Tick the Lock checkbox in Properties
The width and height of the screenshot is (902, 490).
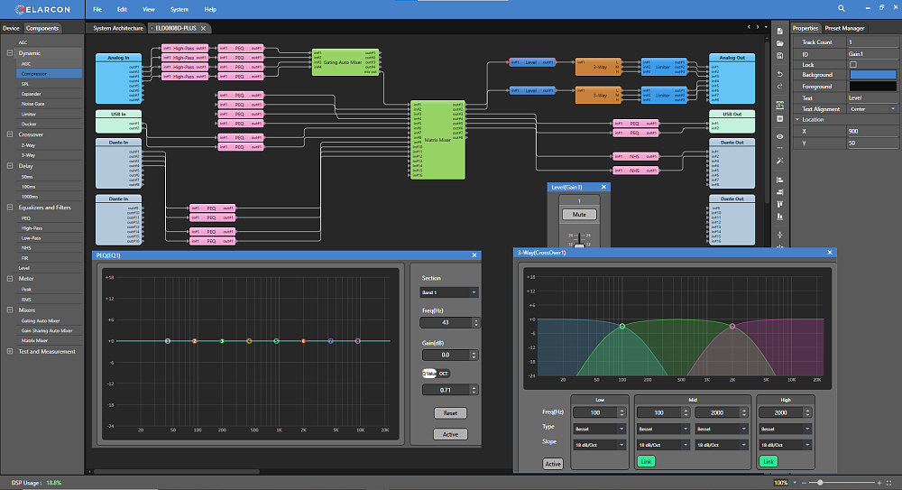(853, 64)
